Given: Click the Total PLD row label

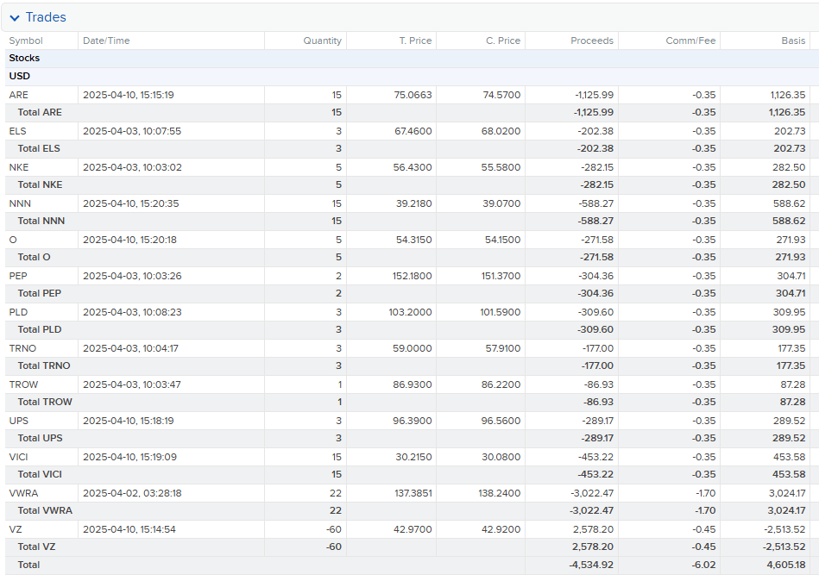Looking at the screenshot, I should [40, 329].
